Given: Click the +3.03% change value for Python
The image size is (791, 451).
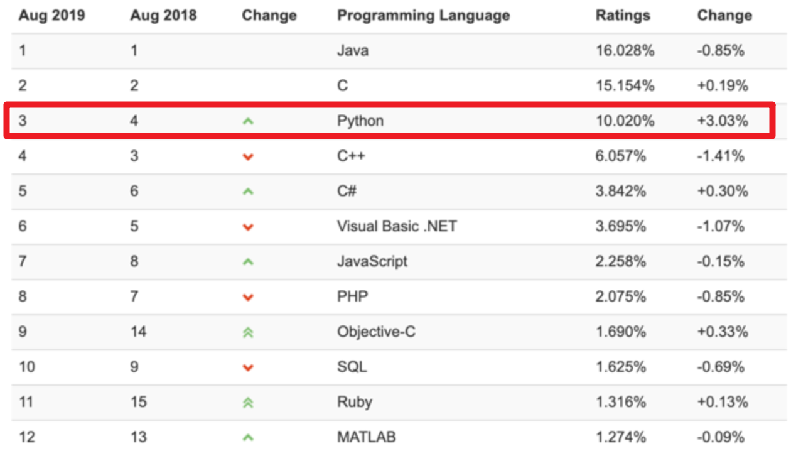Looking at the screenshot, I should click(723, 121).
